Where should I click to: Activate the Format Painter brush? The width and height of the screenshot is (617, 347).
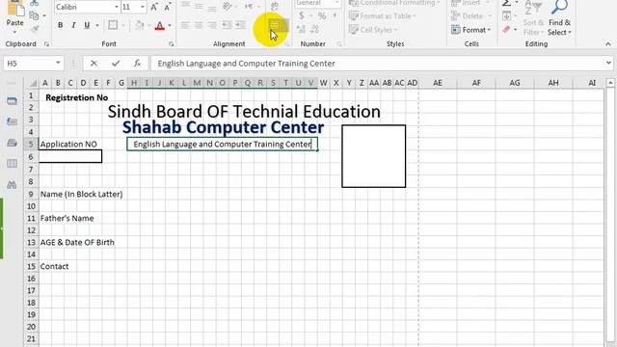point(35,29)
